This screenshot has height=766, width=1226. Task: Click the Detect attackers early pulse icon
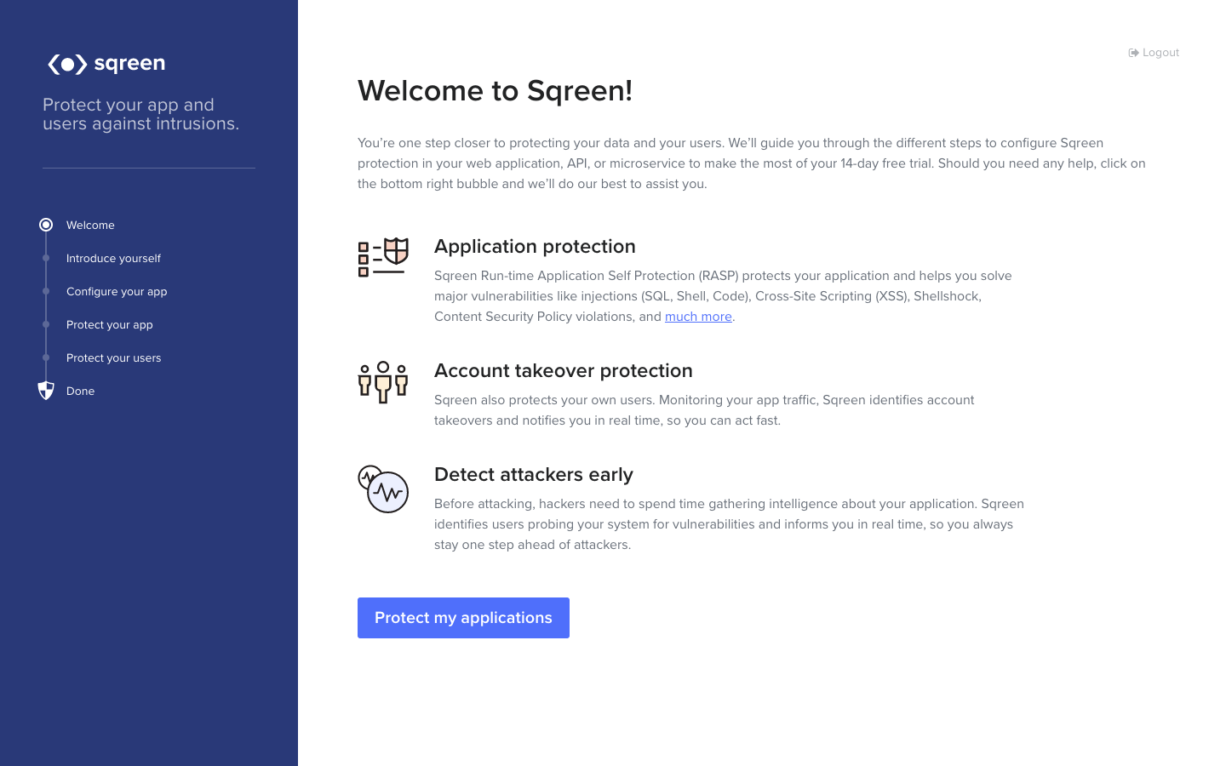point(383,489)
